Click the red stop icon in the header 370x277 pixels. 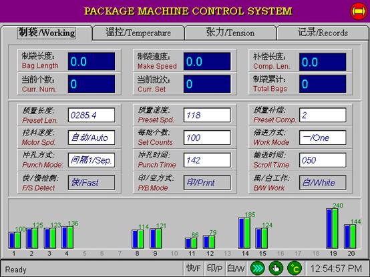pyautogui.click(x=359, y=11)
